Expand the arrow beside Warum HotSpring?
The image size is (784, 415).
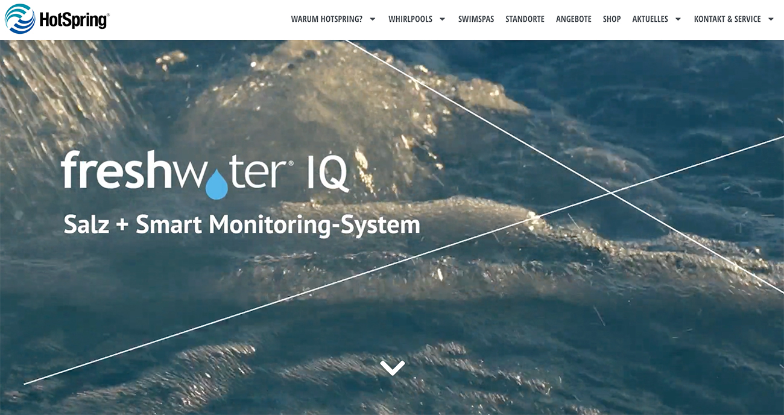pos(373,19)
